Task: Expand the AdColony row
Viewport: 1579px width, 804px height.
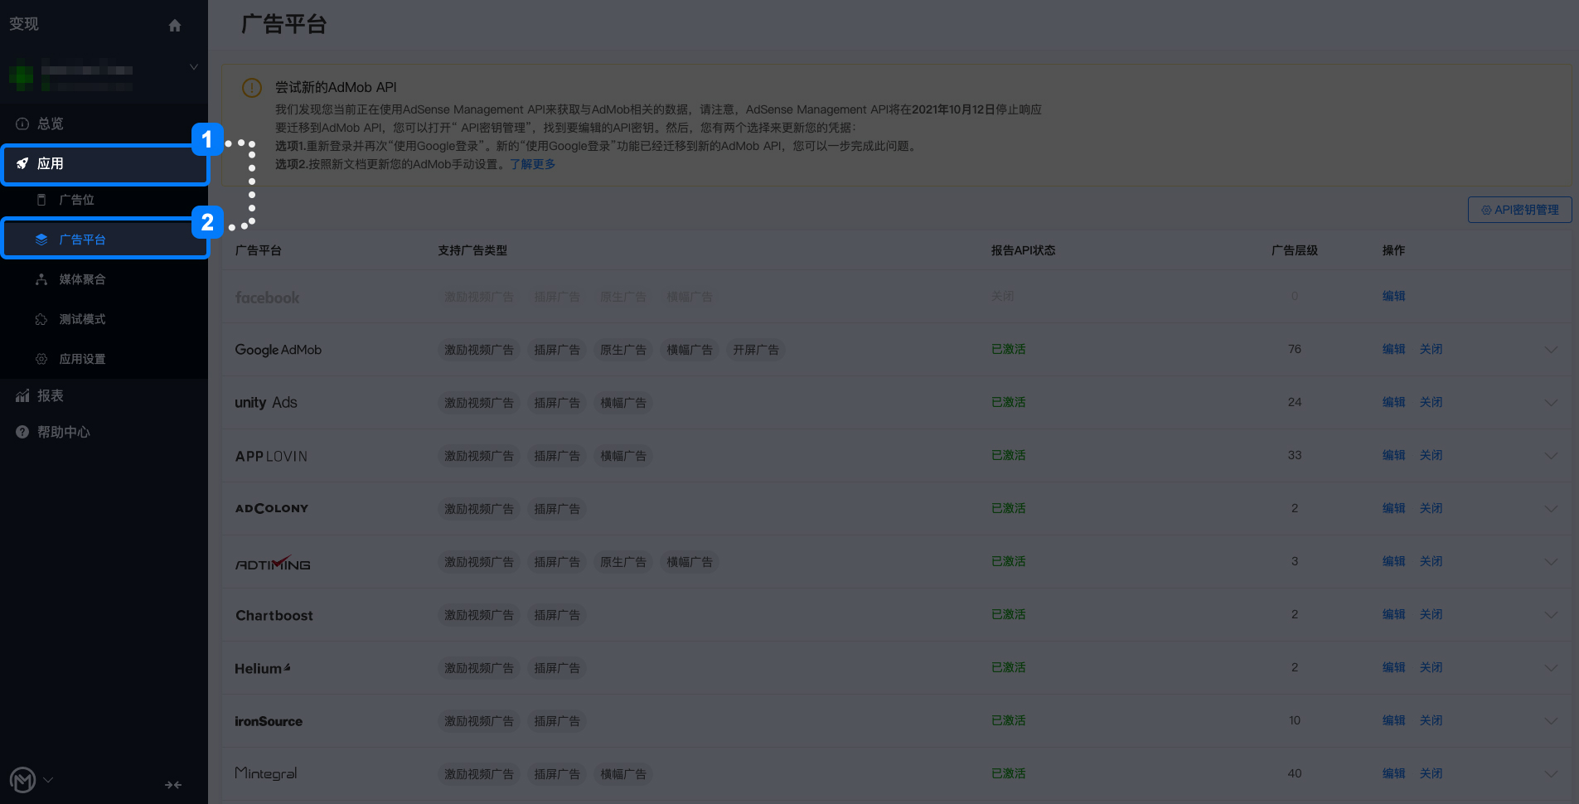Action: (x=1551, y=509)
